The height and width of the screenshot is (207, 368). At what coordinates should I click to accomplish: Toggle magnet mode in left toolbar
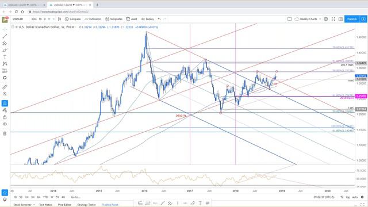click(5, 103)
